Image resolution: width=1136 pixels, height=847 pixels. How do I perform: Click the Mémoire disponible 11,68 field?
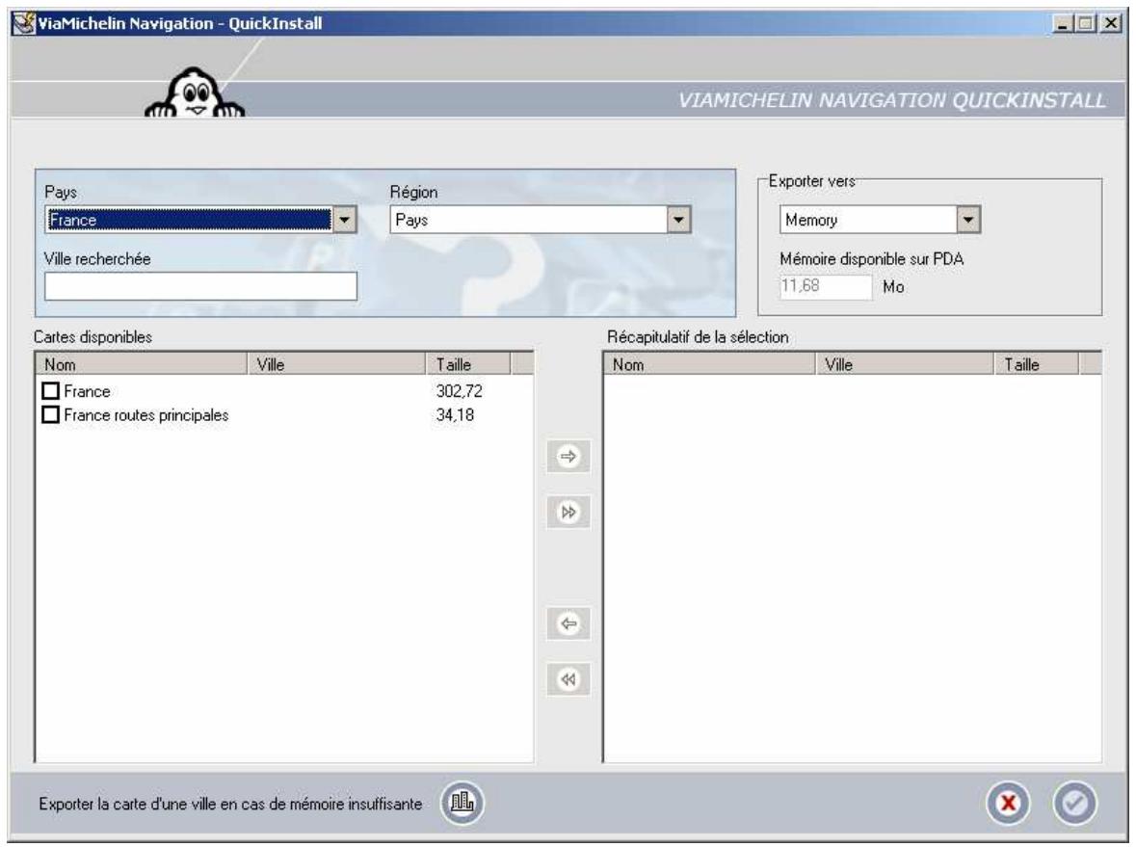click(826, 286)
